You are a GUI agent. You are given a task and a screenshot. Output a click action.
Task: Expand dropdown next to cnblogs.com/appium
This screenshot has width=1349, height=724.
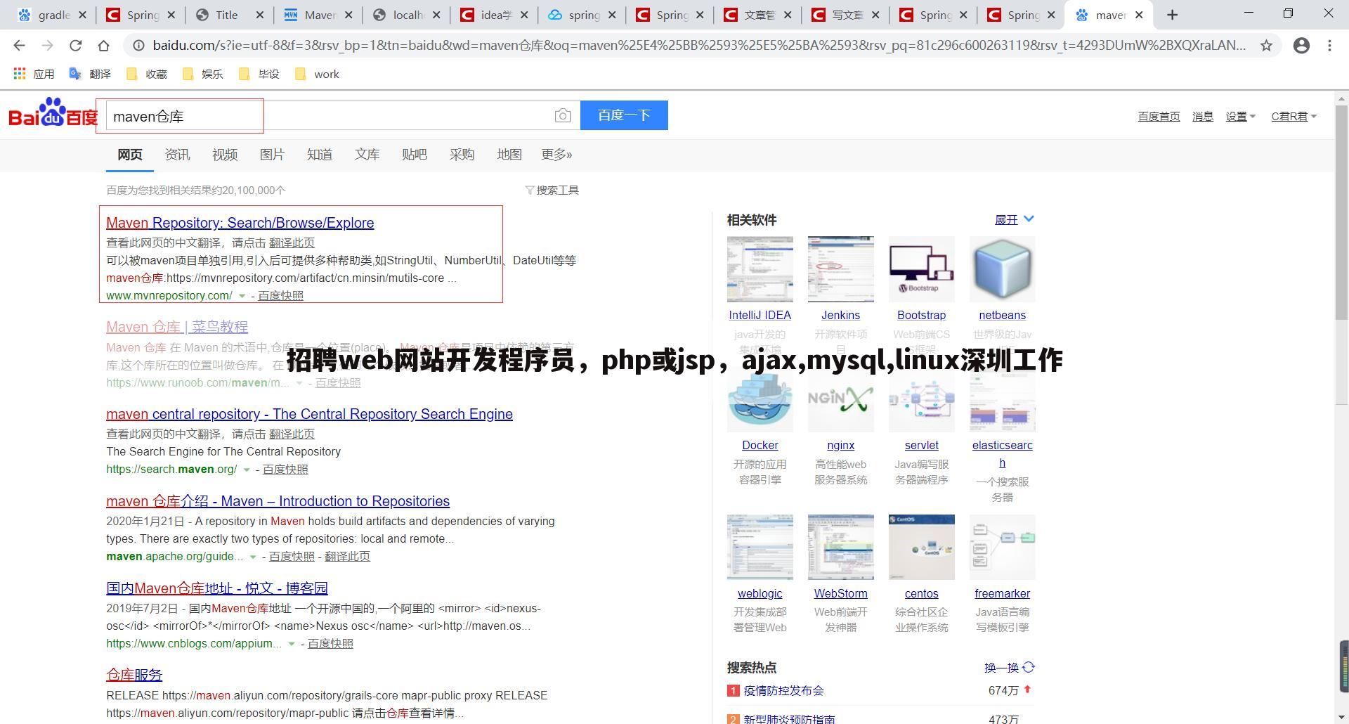pyautogui.click(x=292, y=644)
